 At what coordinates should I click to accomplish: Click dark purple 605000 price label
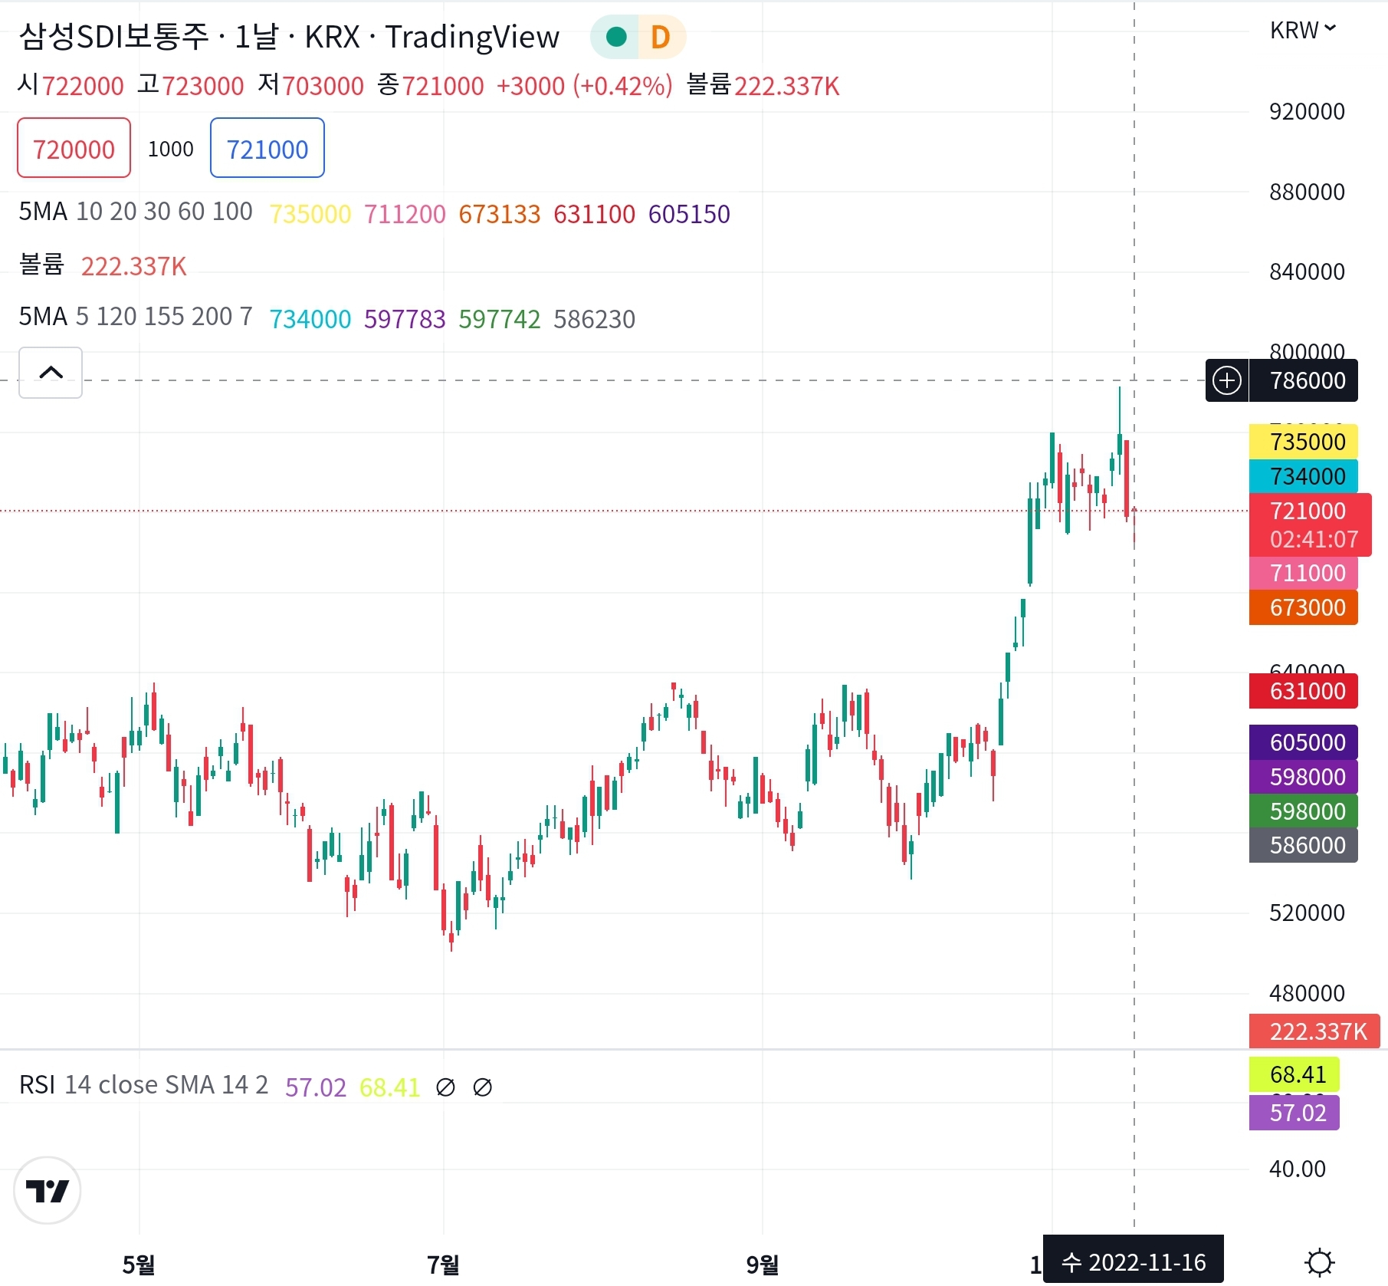(1304, 742)
